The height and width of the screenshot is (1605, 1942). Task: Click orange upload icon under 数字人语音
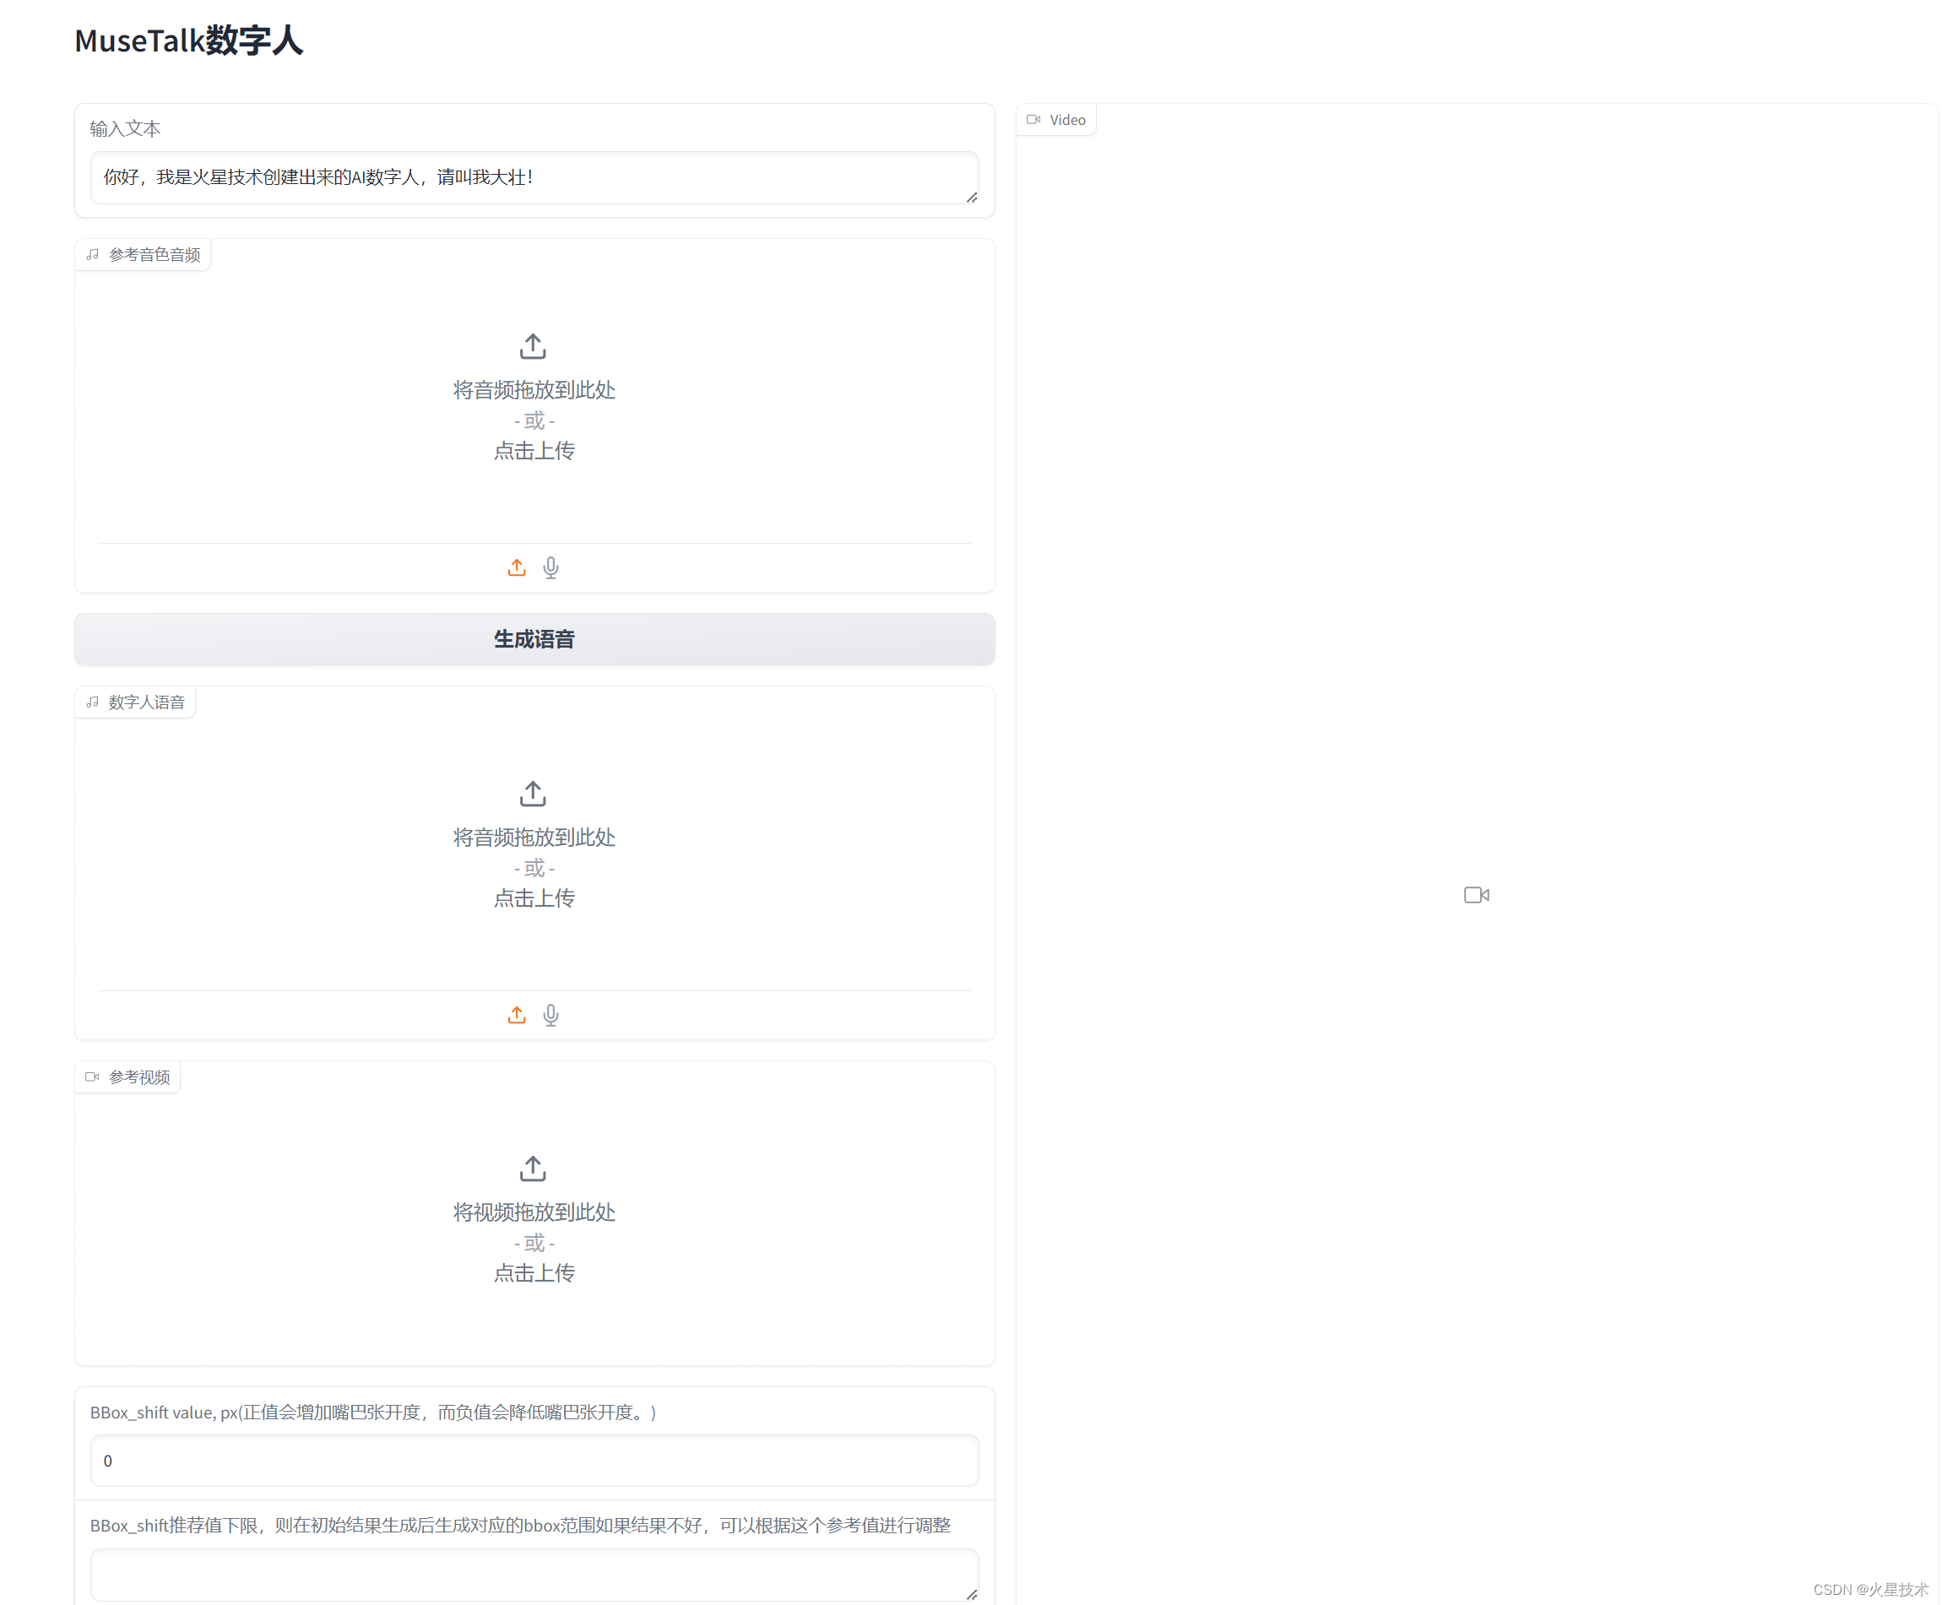(x=516, y=1015)
